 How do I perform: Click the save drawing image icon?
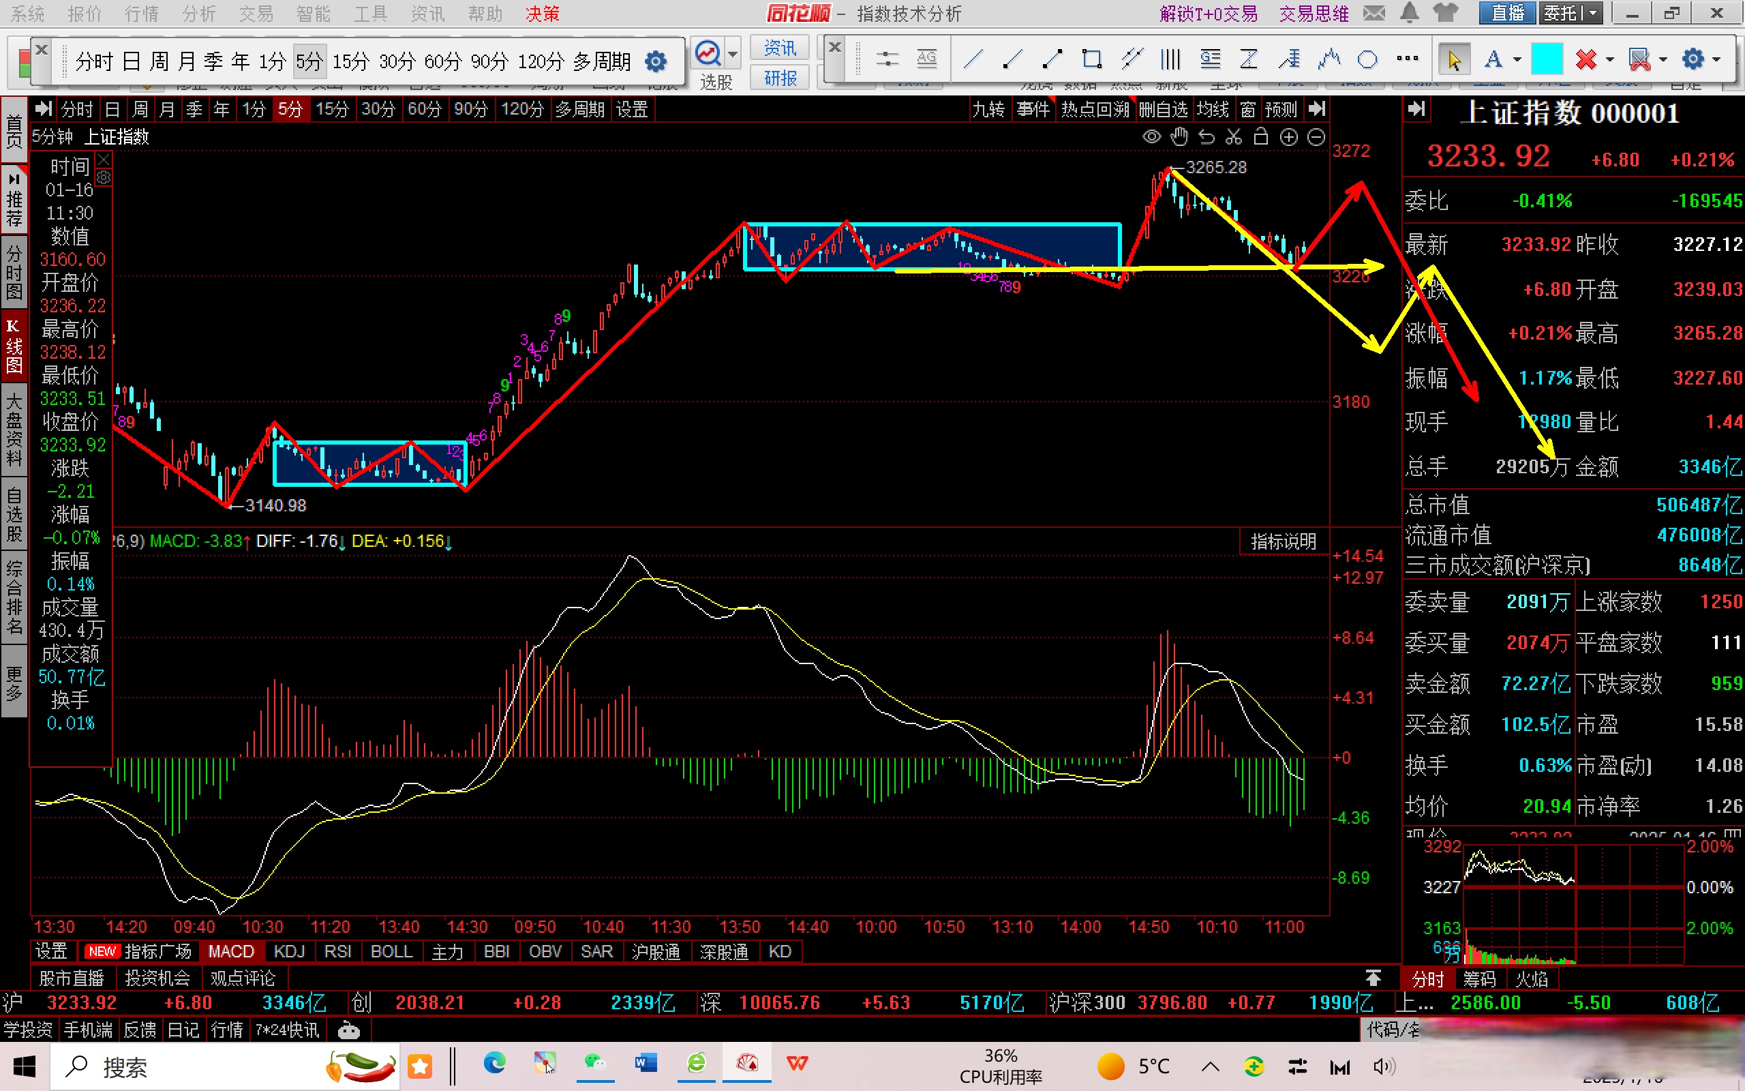1639,59
